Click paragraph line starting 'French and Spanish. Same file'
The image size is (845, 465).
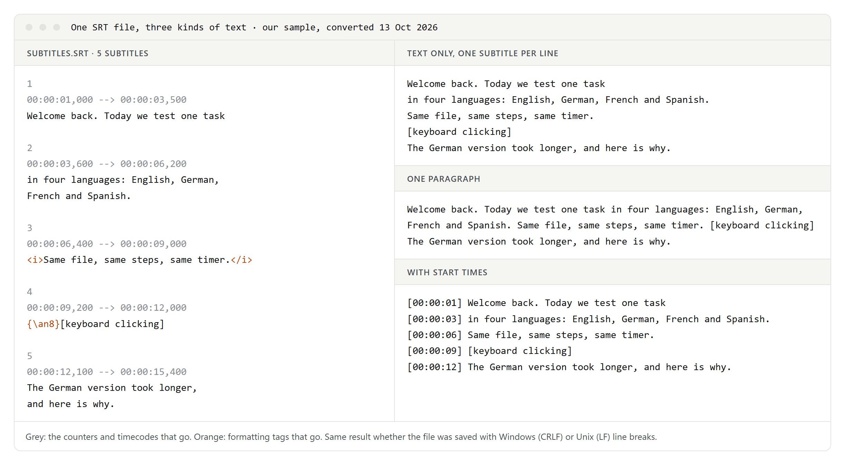[x=610, y=225]
